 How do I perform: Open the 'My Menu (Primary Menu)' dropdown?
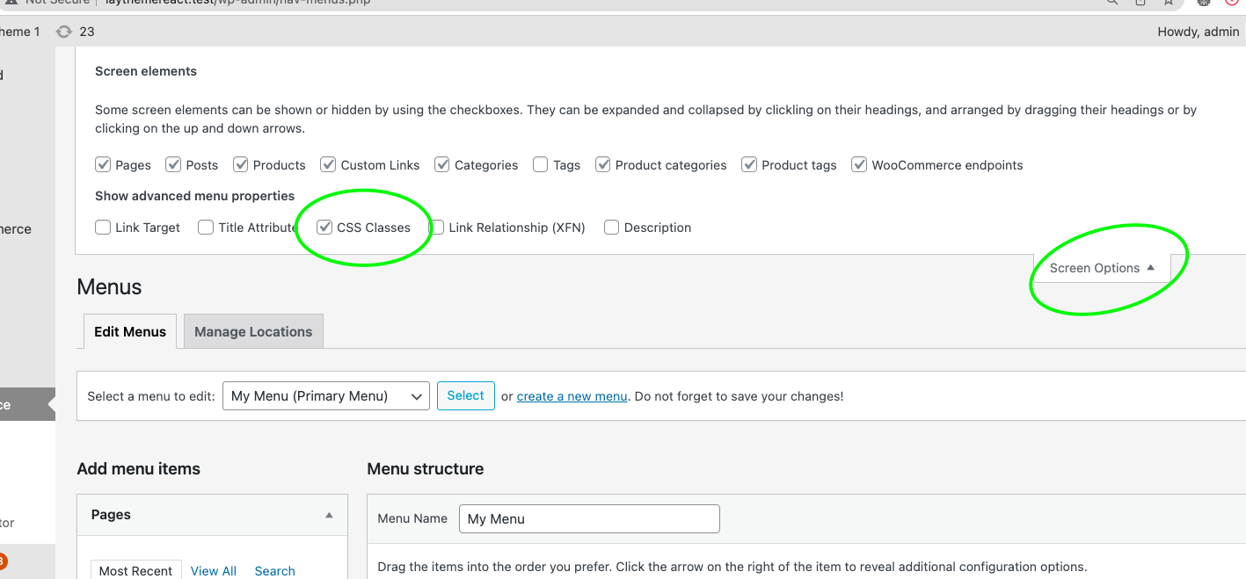(x=325, y=396)
